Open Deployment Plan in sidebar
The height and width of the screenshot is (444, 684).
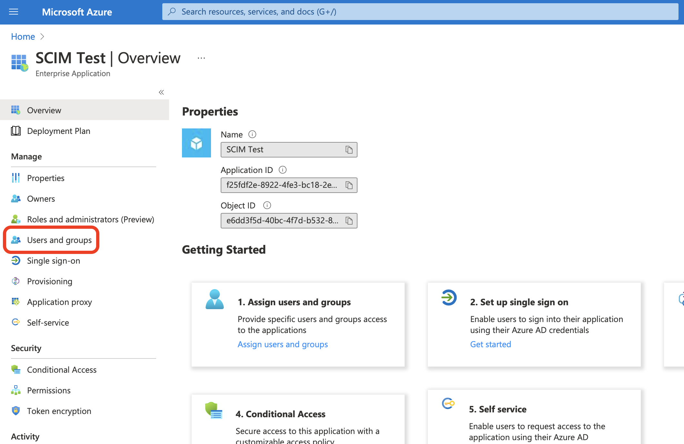pos(85,131)
